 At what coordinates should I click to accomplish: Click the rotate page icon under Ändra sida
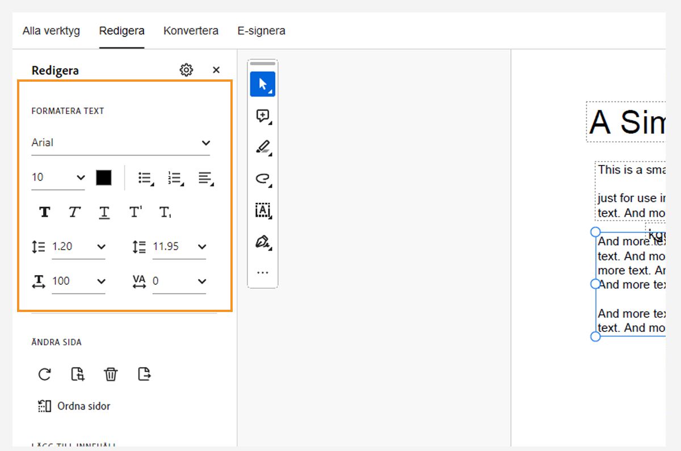44,374
